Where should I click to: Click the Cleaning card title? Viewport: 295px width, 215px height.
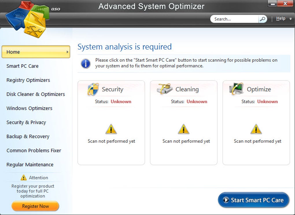[187, 89]
